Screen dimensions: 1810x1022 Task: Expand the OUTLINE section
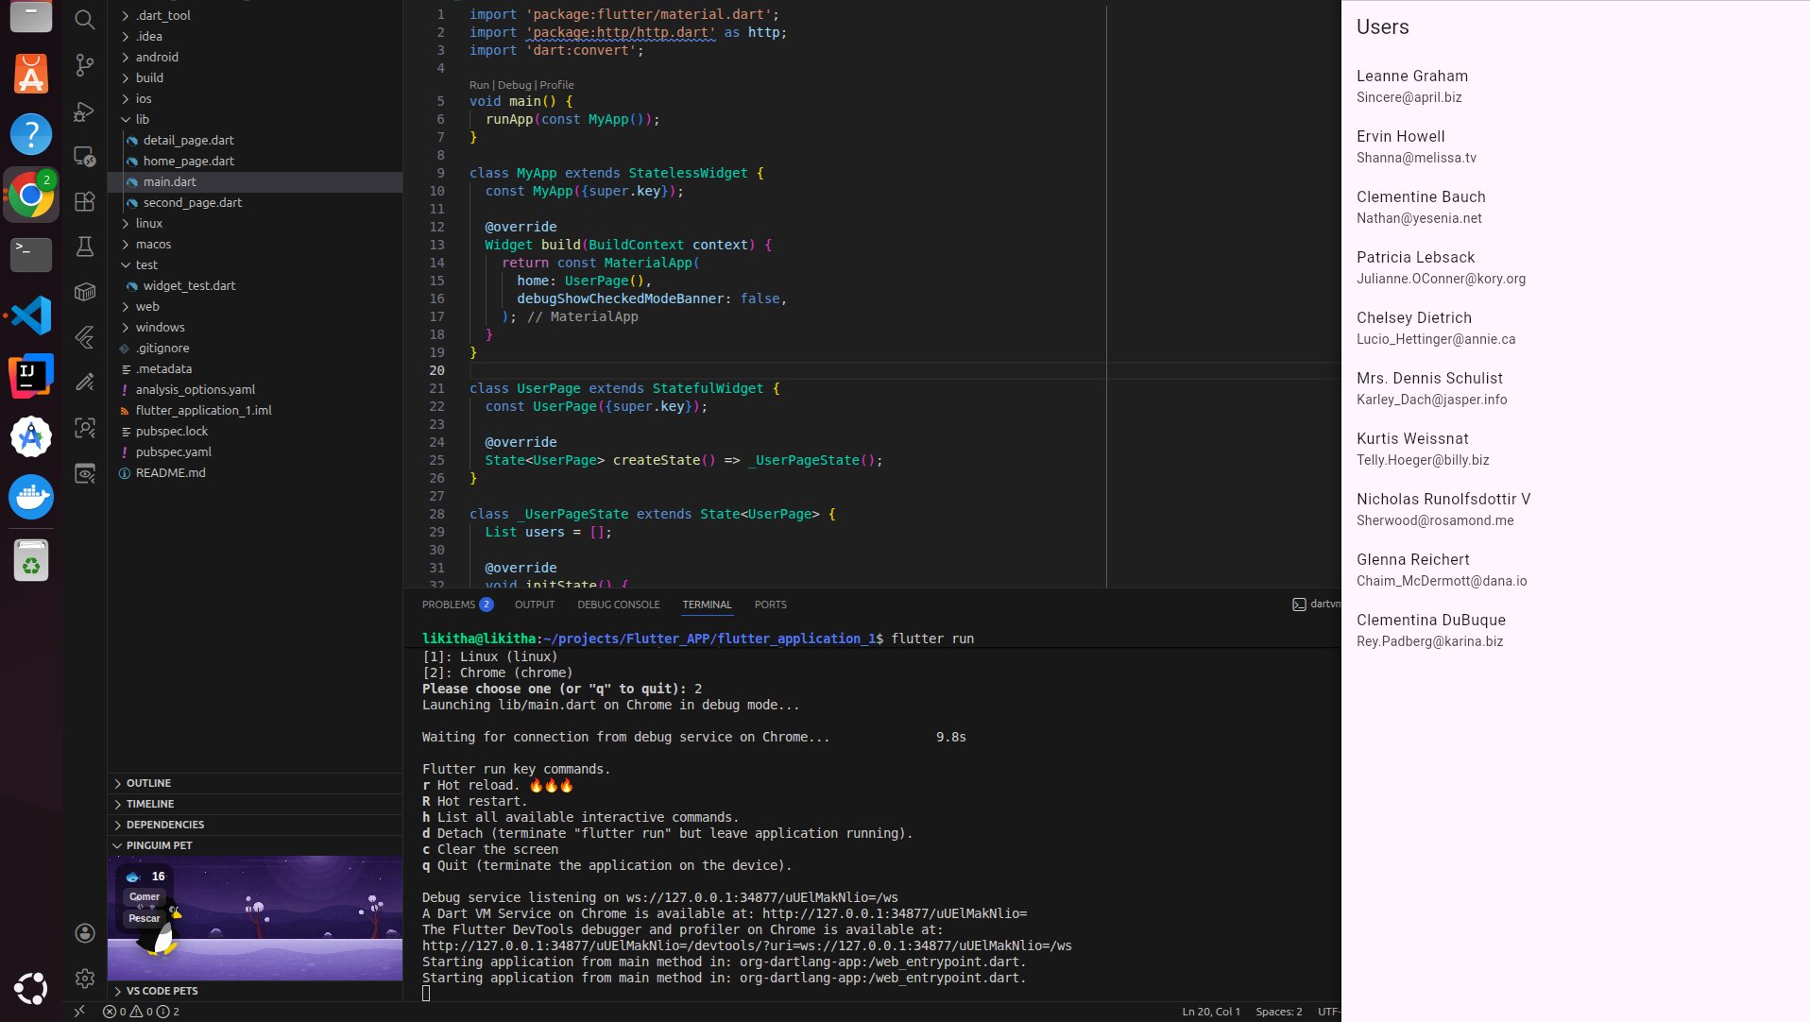coord(148,783)
